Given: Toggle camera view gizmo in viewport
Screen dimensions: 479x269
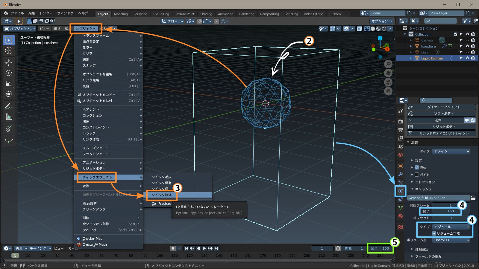Looking at the screenshot, I should [x=388, y=82].
